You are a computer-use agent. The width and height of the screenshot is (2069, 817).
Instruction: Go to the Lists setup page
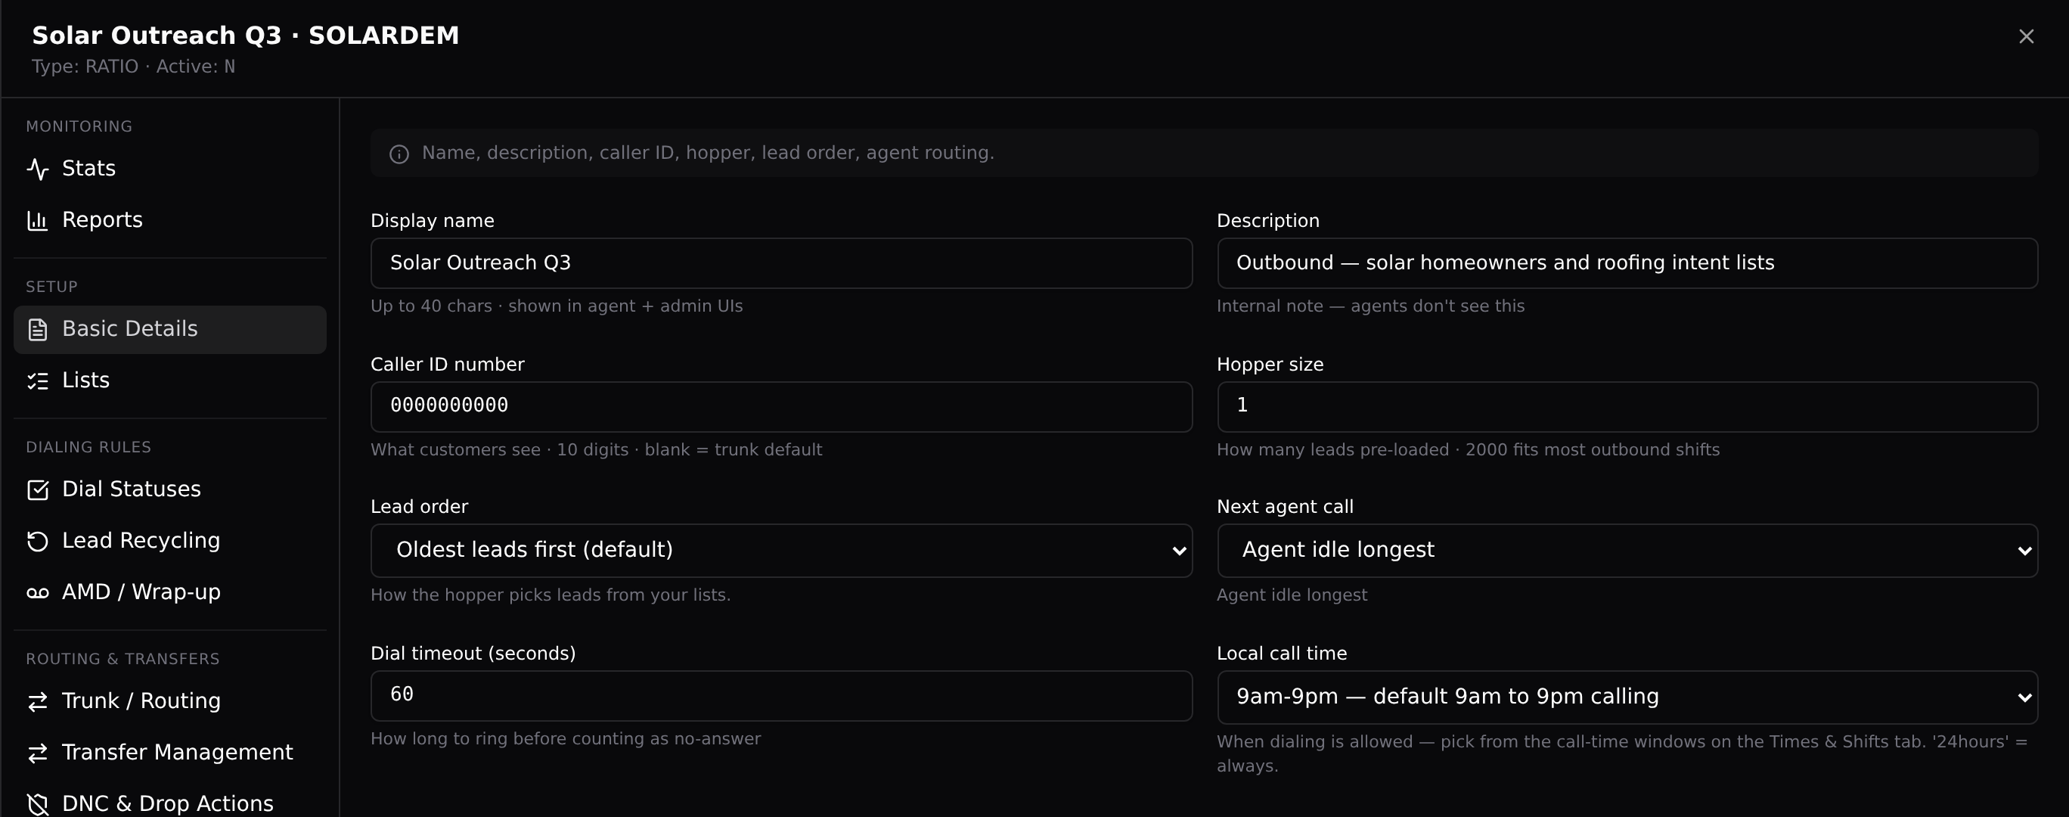[x=169, y=381]
